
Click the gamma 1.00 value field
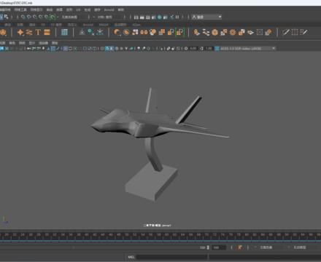(x=209, y=49)
